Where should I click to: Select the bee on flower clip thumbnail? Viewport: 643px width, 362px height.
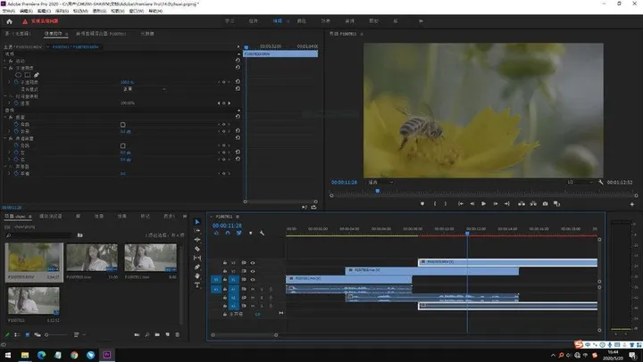click(35, 257)
